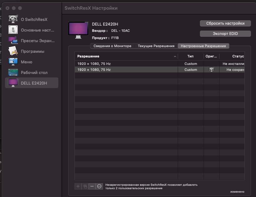Switch to Сведения о Мониторе tab
256x197 pixels.
[112, 46]
